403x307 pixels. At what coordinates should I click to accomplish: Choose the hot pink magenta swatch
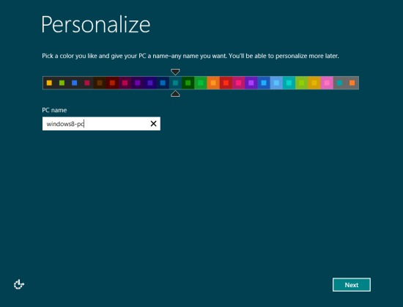pyautogui.click(x=238, y=83)
